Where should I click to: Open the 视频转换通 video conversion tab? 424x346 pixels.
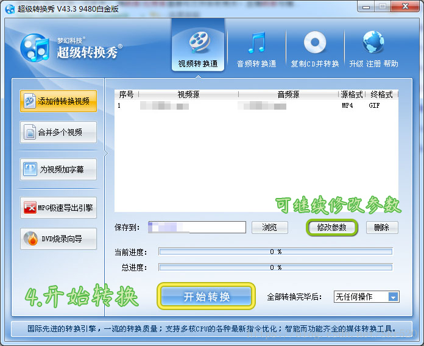[198, 46]
